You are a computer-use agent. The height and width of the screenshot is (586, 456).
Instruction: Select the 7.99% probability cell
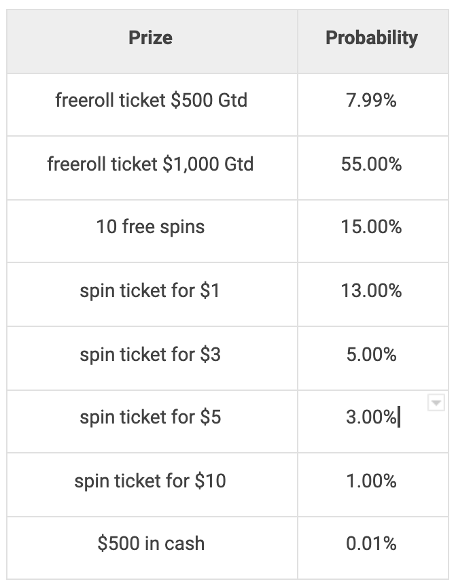pyautogui.click(x=371, y=101)
